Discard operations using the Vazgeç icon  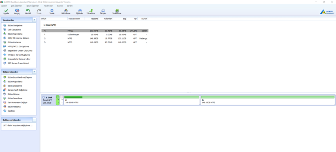click(17, 12)
